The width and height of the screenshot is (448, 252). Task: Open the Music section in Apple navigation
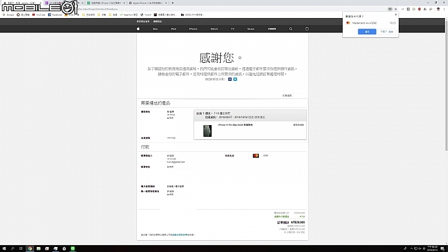pyautogui.click(x=251, y=29)
